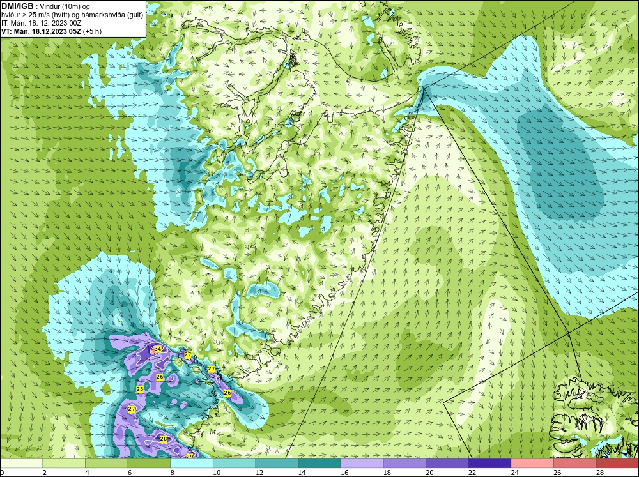Click the yellow gust marker labeled 28

(164, 439)
